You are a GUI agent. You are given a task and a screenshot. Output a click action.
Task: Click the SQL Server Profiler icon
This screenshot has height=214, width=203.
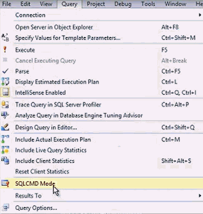point(5,104)
